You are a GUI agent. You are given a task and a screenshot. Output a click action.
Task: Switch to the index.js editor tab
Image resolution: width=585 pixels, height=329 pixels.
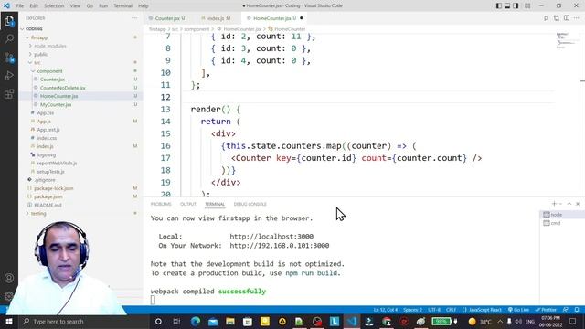click(218, 18)
